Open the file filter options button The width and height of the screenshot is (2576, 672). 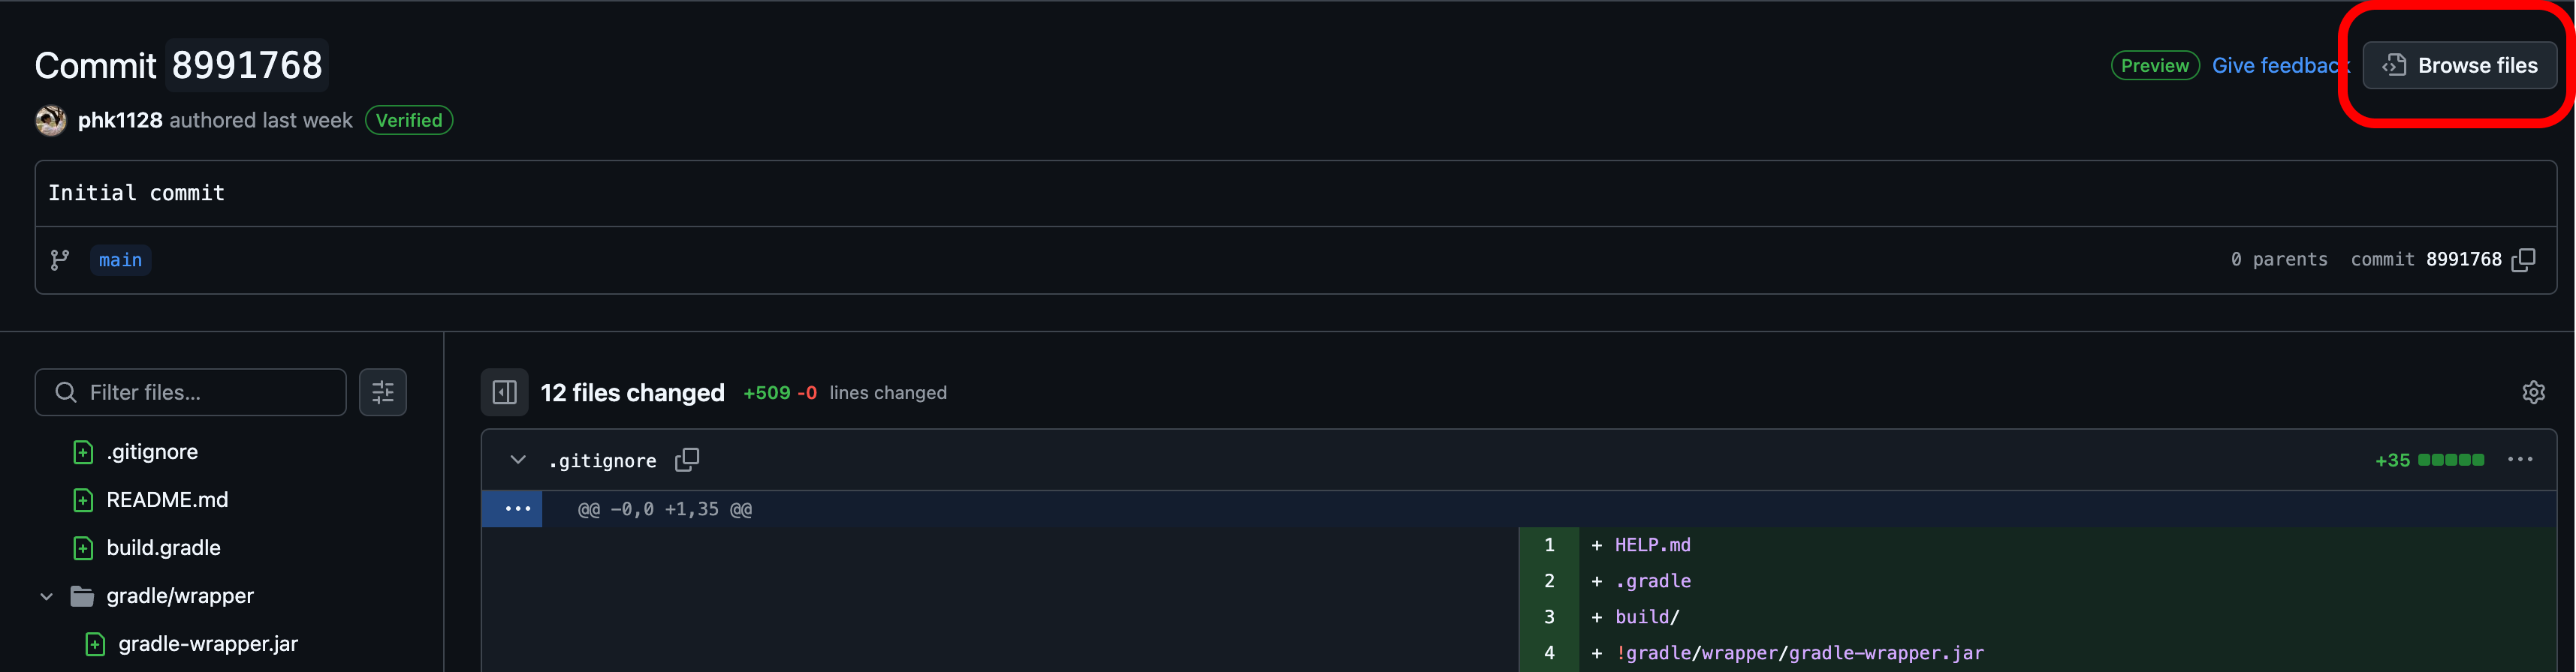(383, 392)
